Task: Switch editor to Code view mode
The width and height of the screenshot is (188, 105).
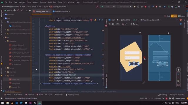Action: [167, 16]
